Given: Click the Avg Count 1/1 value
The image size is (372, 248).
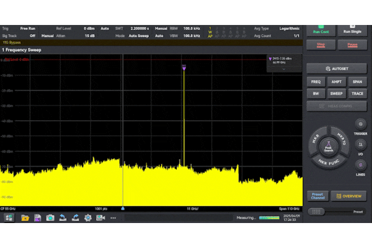Looking at the screenshot, I should 296,36.
